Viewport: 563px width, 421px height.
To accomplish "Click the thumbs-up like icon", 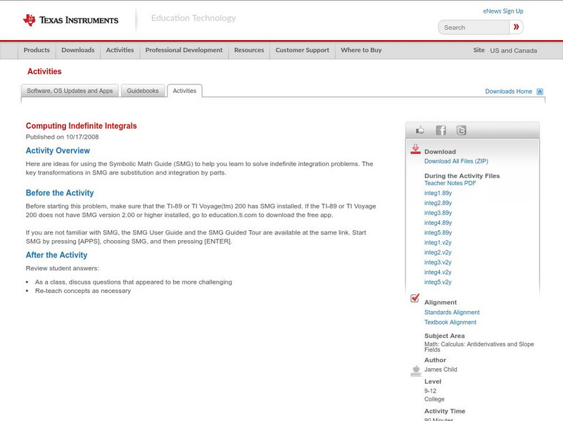I will tap(420, 130).
